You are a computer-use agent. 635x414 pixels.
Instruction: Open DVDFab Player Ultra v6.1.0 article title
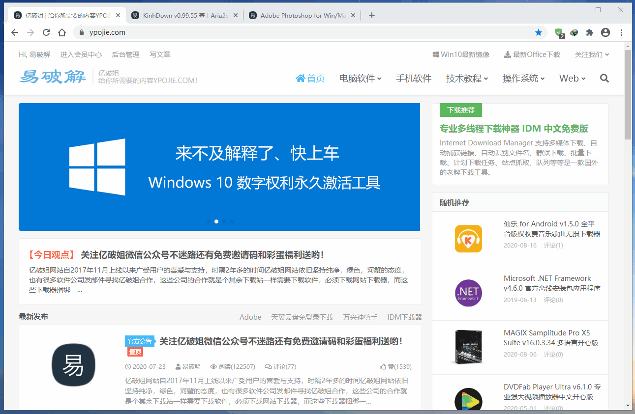552,392
